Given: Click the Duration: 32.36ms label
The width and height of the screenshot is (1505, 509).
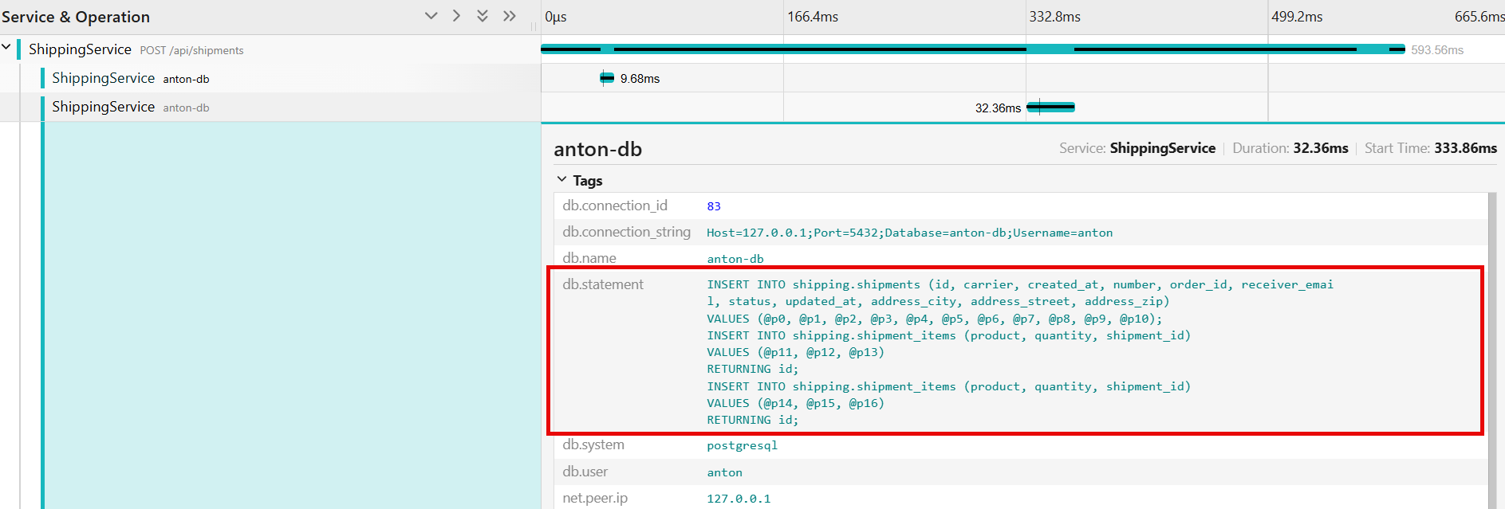Looking at the screenshot, I should 1290,148.
